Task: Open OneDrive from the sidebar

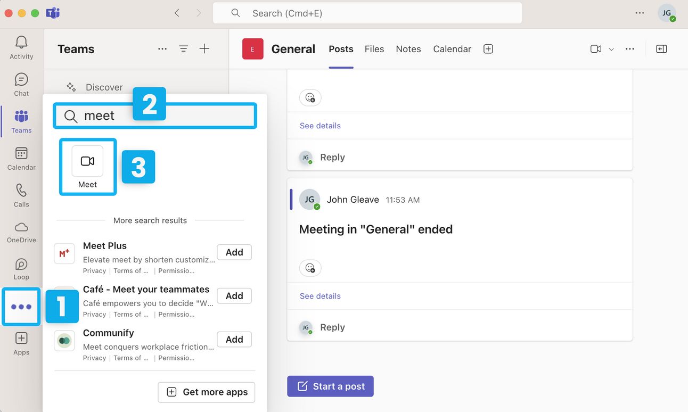Action: [21, 232]
